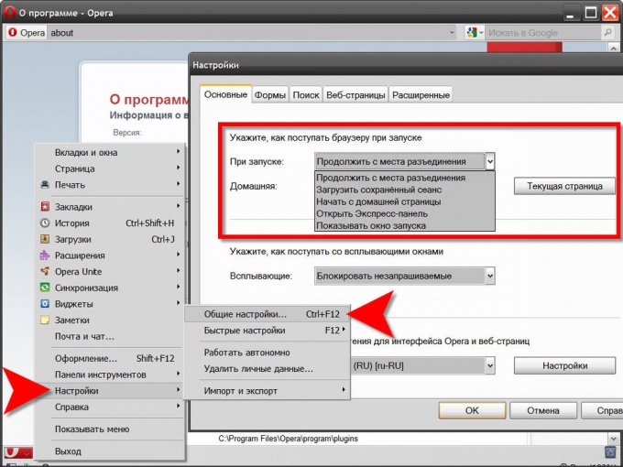Select Общие настройки in the submenu
Viewport: 623px width, 467px height.
coord(245,314)
